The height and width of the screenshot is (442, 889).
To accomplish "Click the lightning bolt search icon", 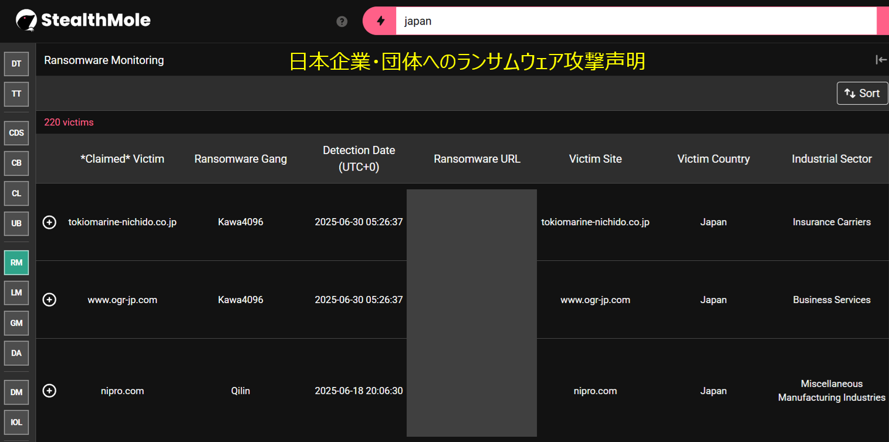I will pyautogui.click(x=380, y=21).
